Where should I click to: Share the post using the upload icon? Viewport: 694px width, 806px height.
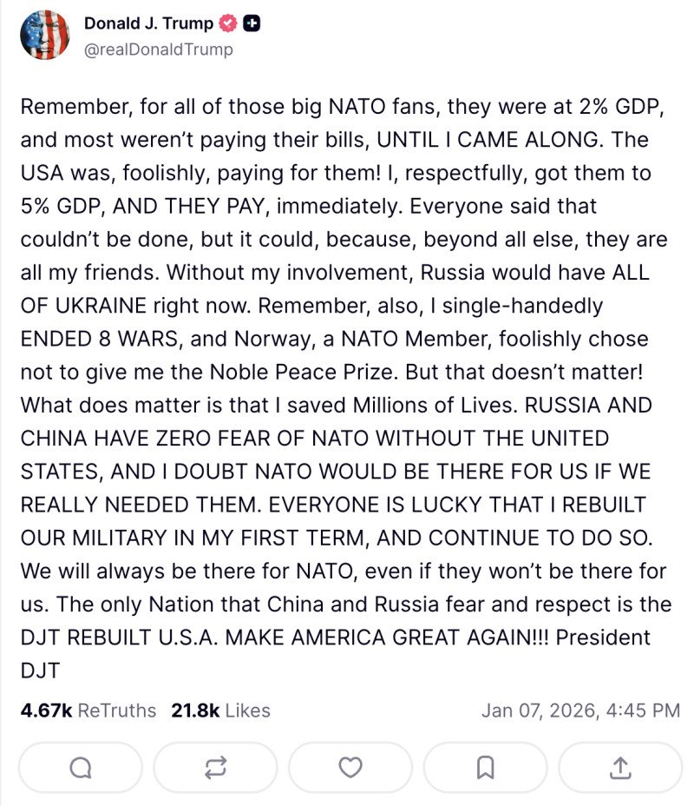[622, 767]
